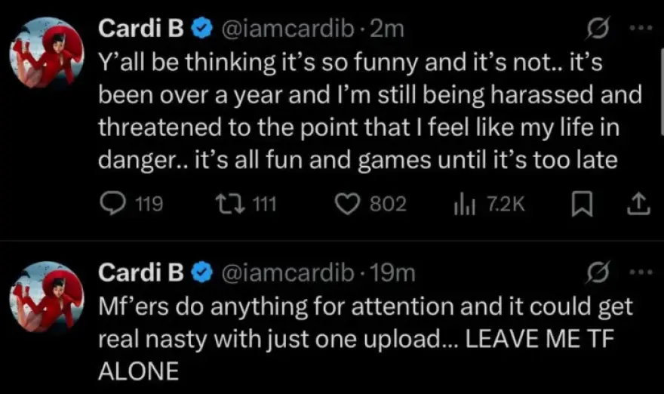Open more options for the 2m tweet
The image size is (664, 394).
640,29
